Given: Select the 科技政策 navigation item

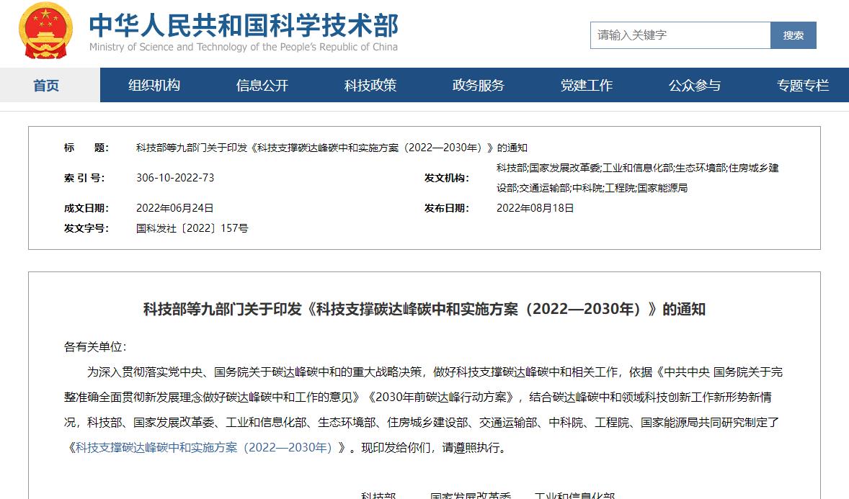Looking at the screenshot, I should (370, 86).
